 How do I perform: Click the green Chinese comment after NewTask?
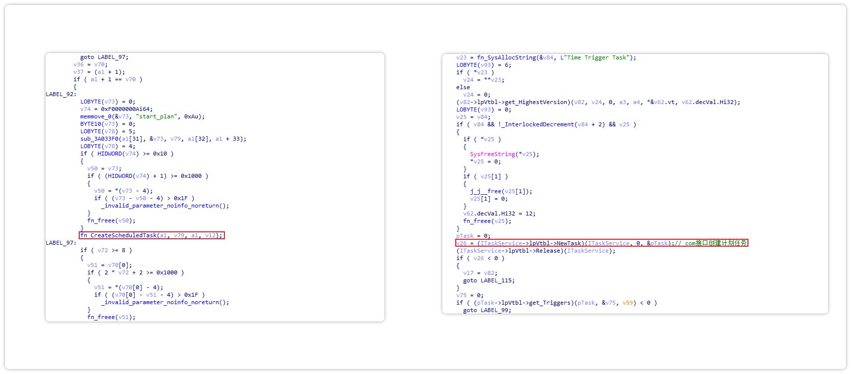(x=715, y=243)
